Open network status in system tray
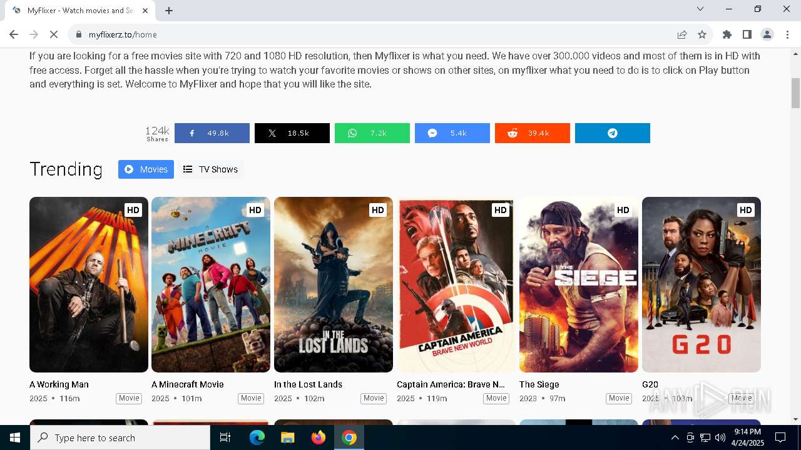 [x=705, y=437]
